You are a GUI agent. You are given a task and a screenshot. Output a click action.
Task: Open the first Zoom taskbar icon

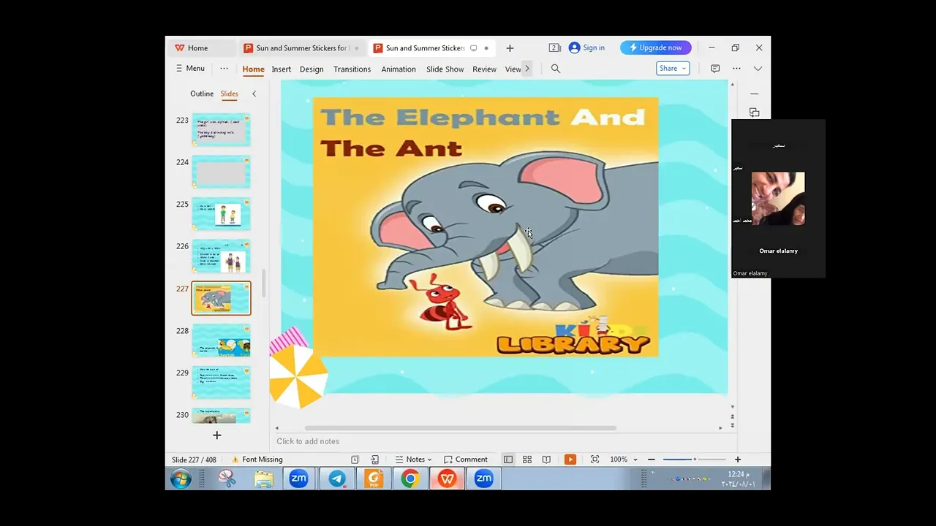pos(298,479)
